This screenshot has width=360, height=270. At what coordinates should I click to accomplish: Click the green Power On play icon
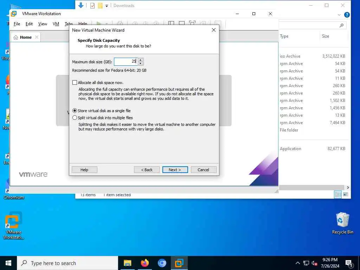click(x=99, y=24)
